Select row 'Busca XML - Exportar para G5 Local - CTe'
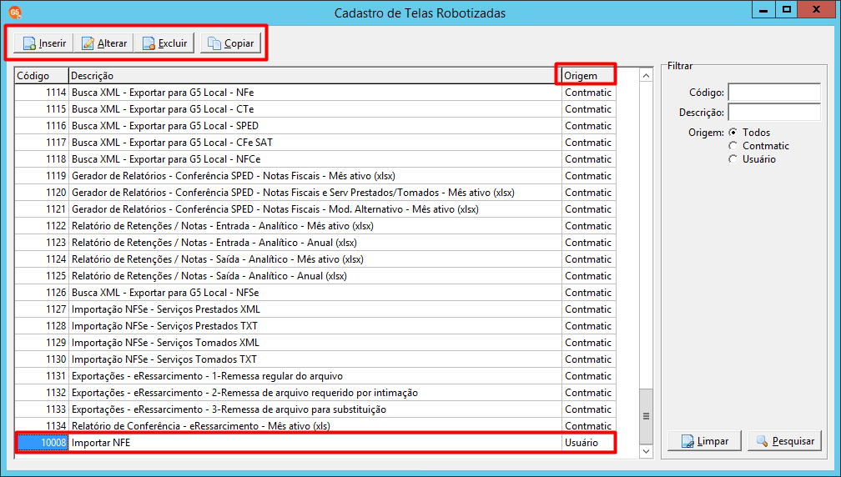Viewport: 841px width, 477px height. 315,109
